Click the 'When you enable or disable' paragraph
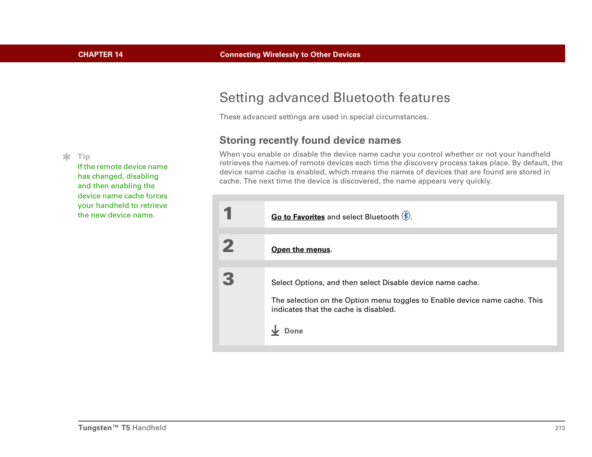592x457 pixels. (391, 168)
